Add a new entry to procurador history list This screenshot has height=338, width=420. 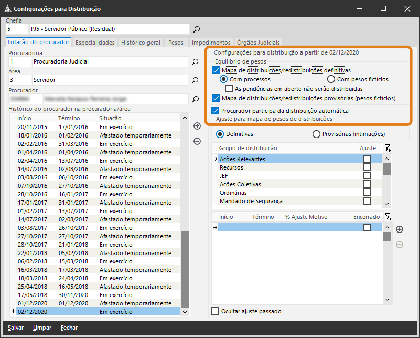[x=197, y=126]
